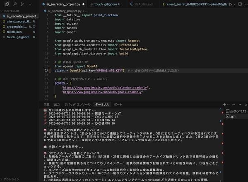The image size is (248, 182).
Task: Expand アウトライン (Outline) section
Action: pos(11,180)
